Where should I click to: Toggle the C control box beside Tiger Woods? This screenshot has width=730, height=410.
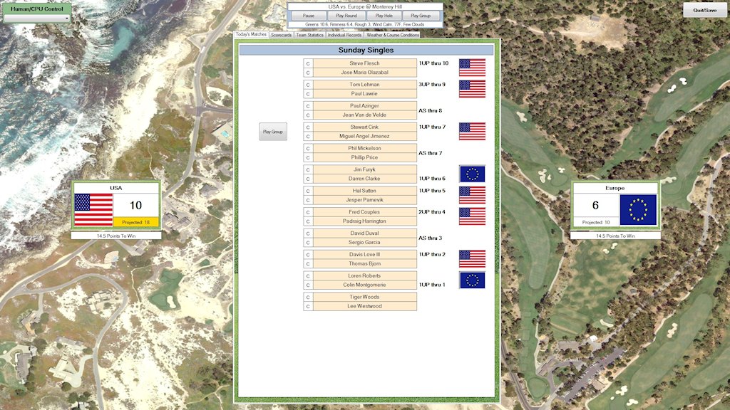pyautogui.click(x=308, y=298)
